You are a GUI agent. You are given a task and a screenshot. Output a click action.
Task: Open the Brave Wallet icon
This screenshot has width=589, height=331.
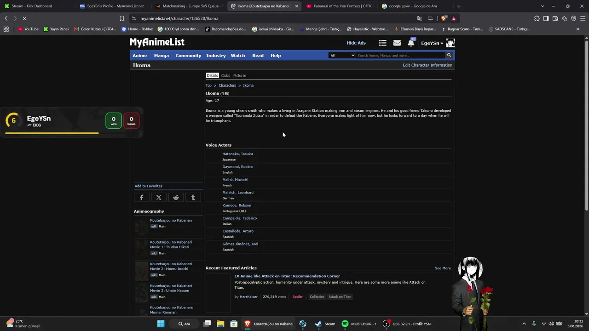click(555, 18)
